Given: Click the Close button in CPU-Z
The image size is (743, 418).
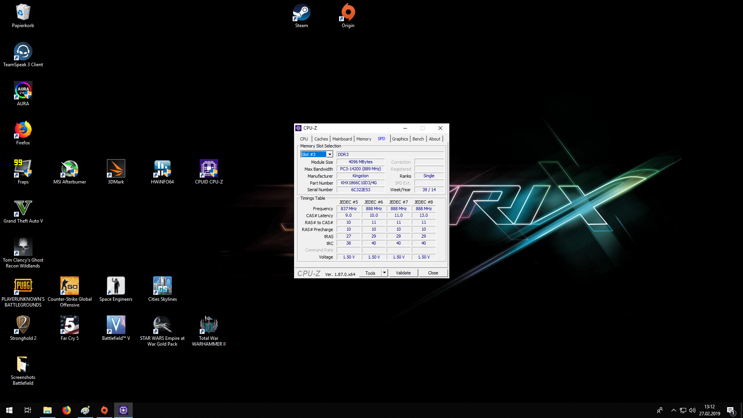Looking at the screenshot, I should click(x=433, y=273).
